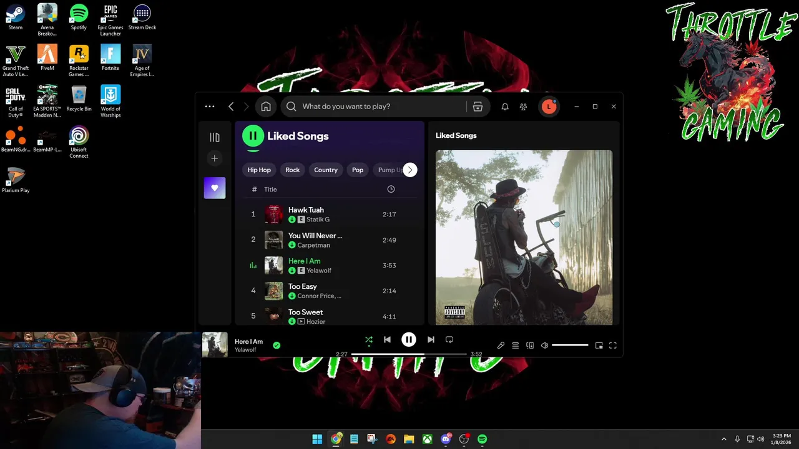
Task: Open artist Hozier
Action: tap(316, 322)
